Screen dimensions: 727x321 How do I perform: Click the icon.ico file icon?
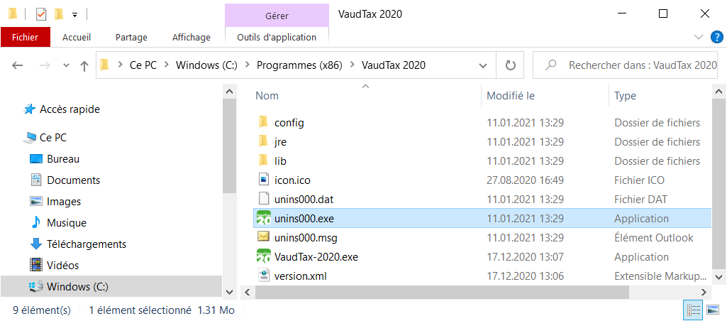tap(263, 180)
